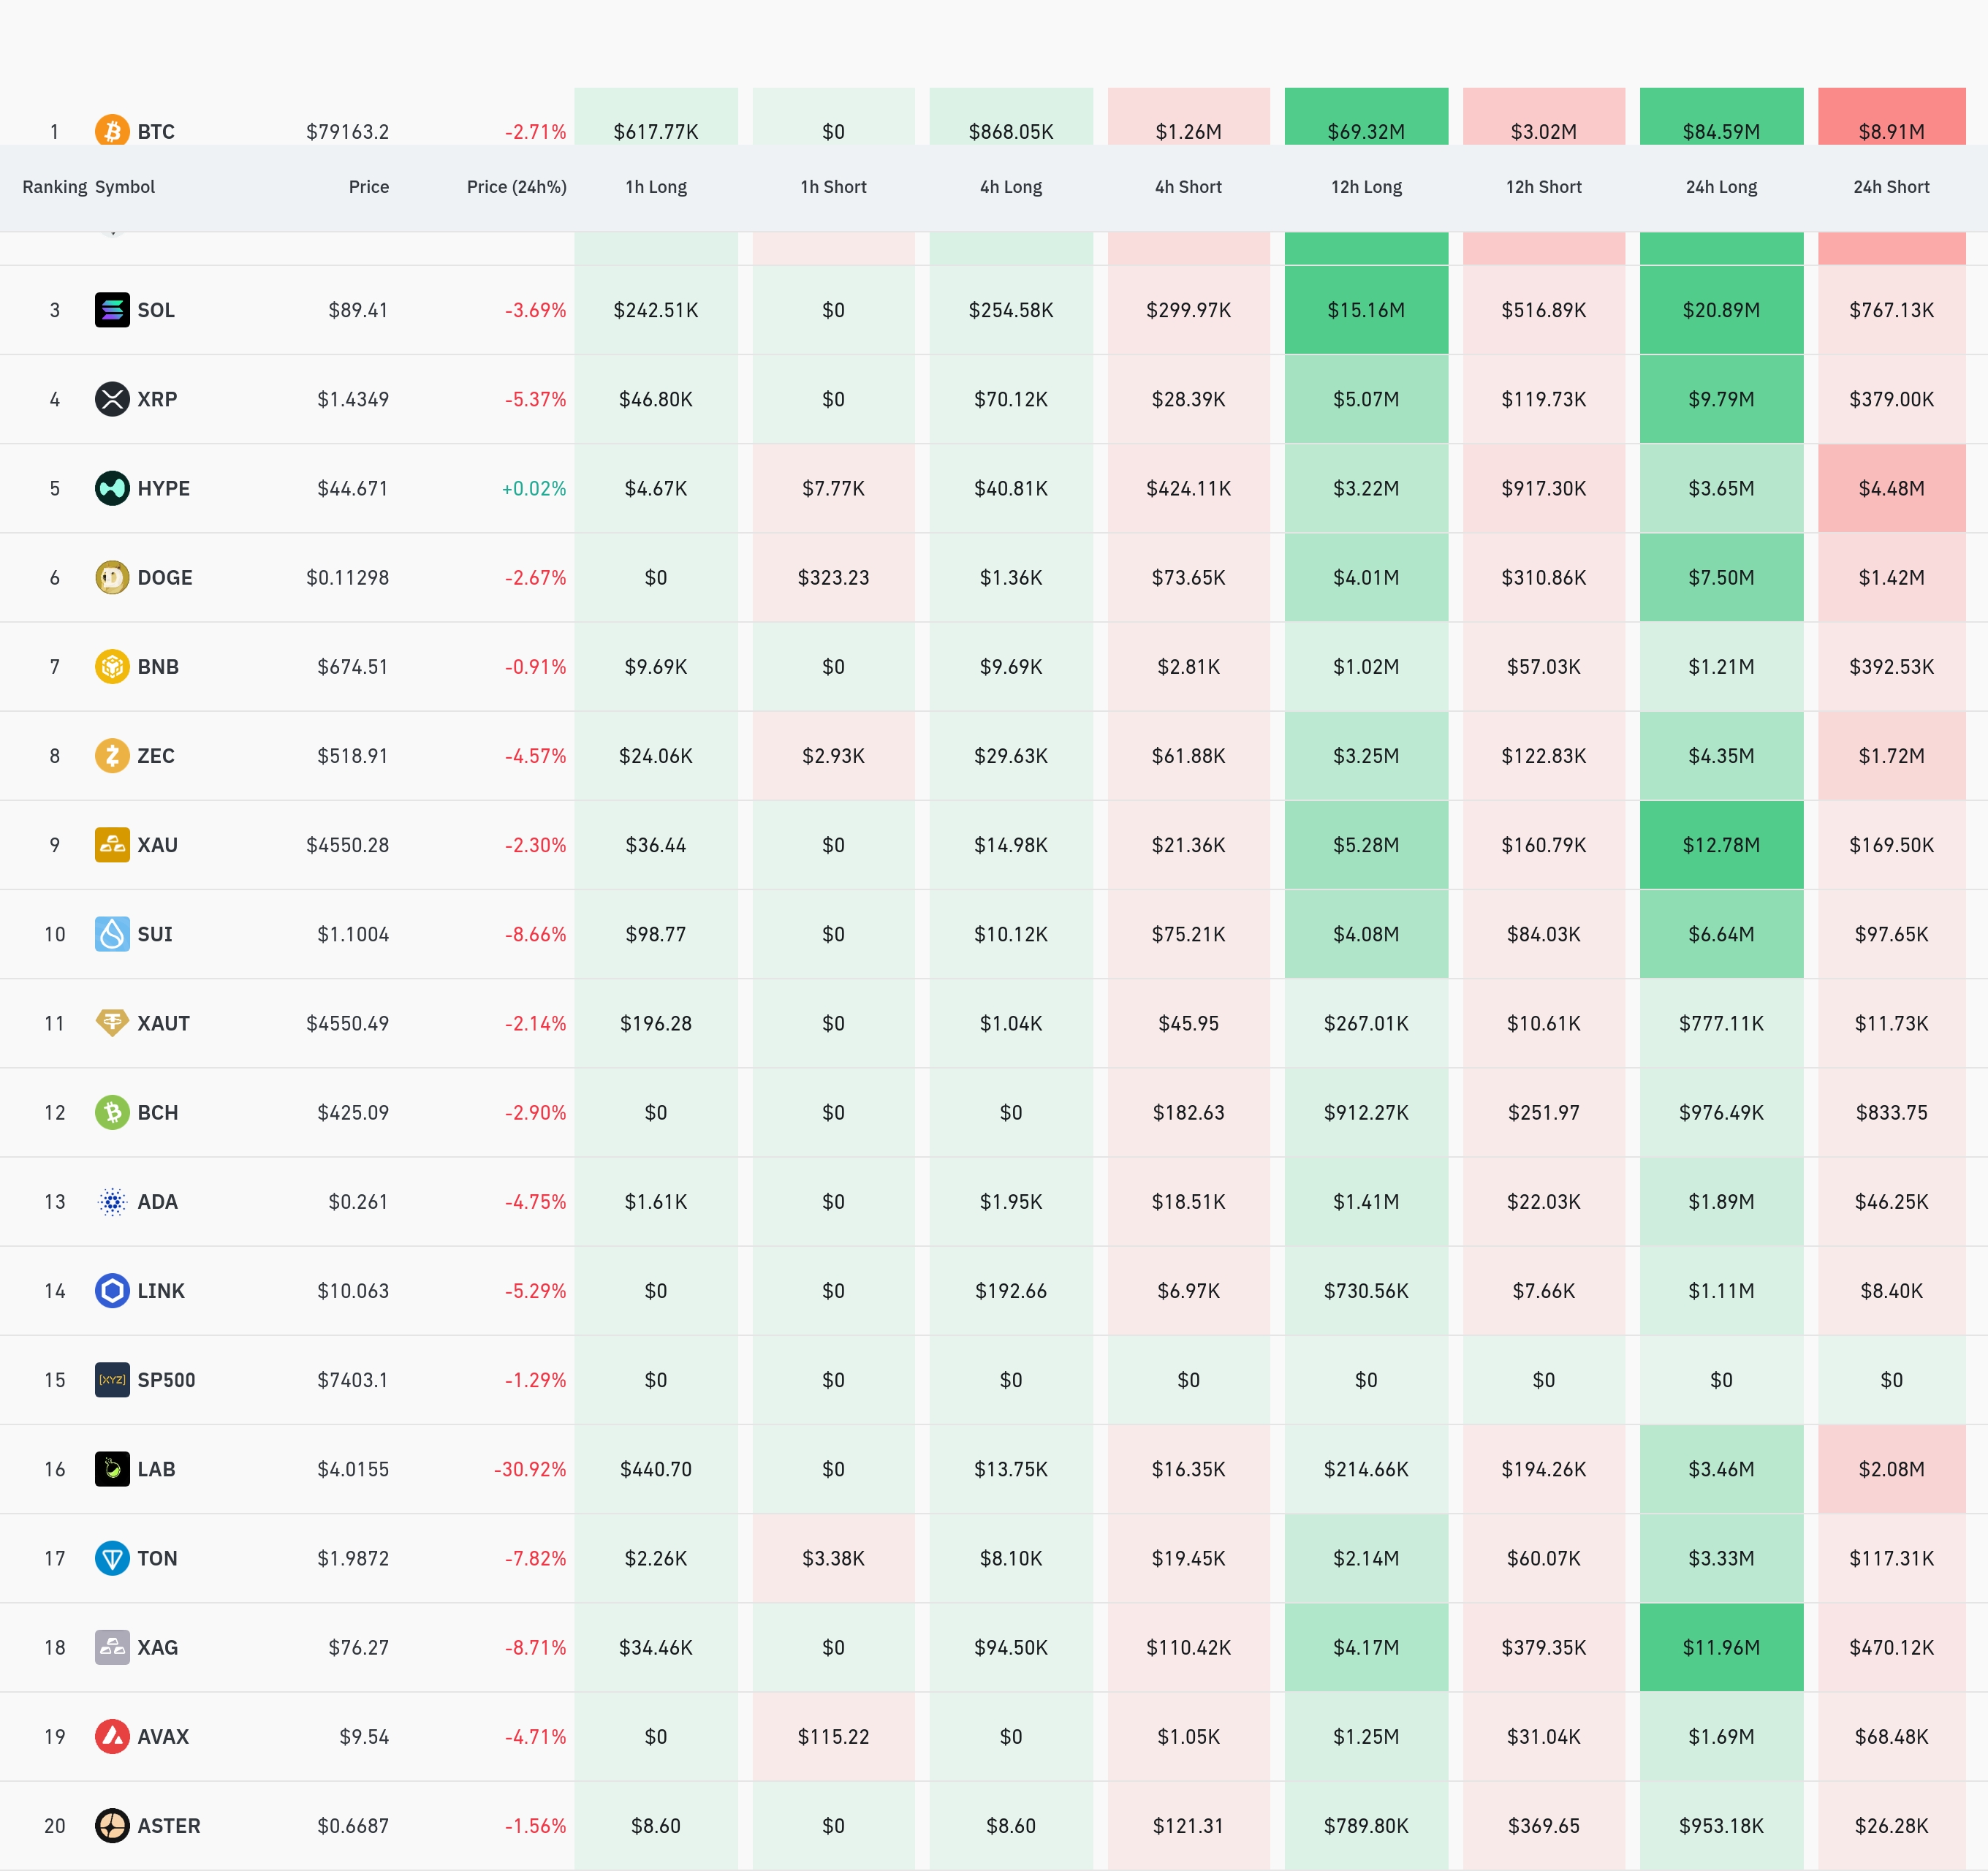Select BTC price $79163.2

pos(348,132)
